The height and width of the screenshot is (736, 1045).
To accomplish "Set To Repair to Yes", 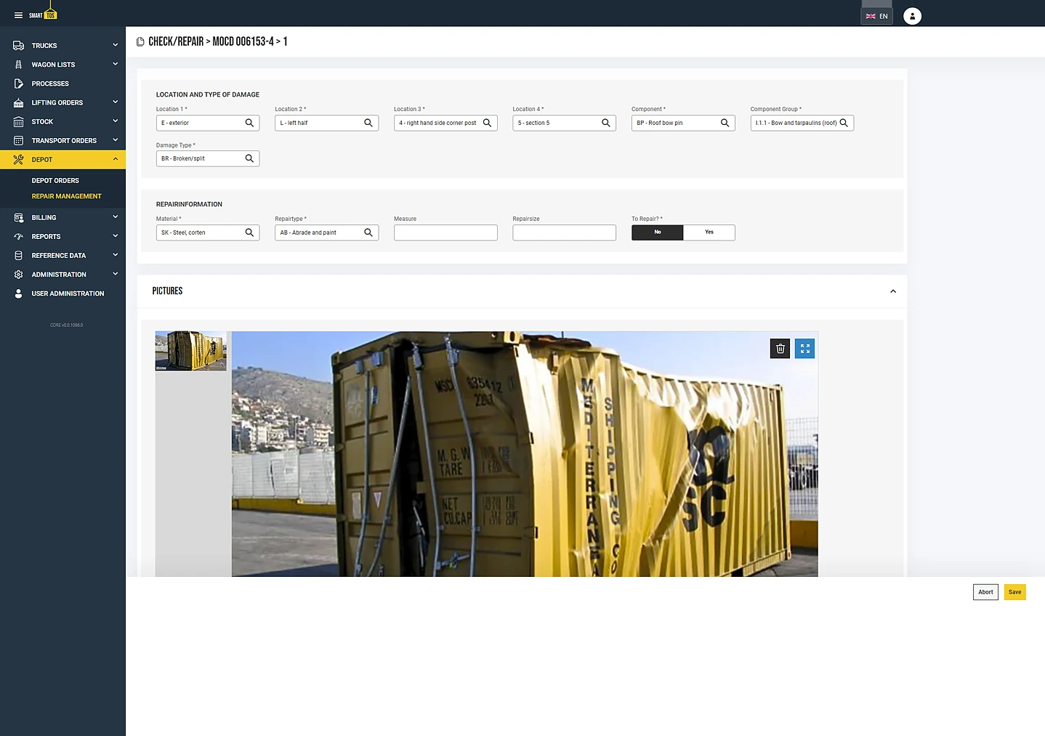I will click(709, 232).
